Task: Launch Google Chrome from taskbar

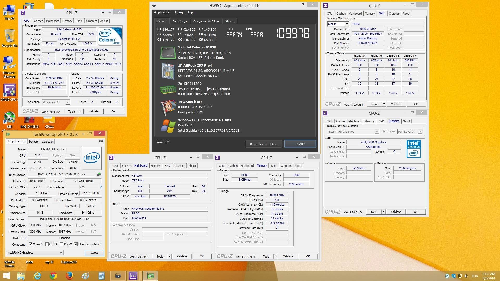Action: [x=53, y=276]
